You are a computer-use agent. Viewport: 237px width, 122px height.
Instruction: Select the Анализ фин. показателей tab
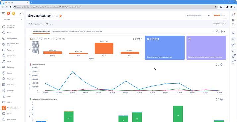pos(41,31)
